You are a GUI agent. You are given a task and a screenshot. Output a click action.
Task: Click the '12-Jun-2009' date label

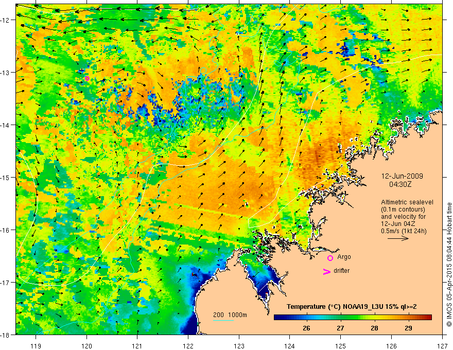(x=402, y=176)
